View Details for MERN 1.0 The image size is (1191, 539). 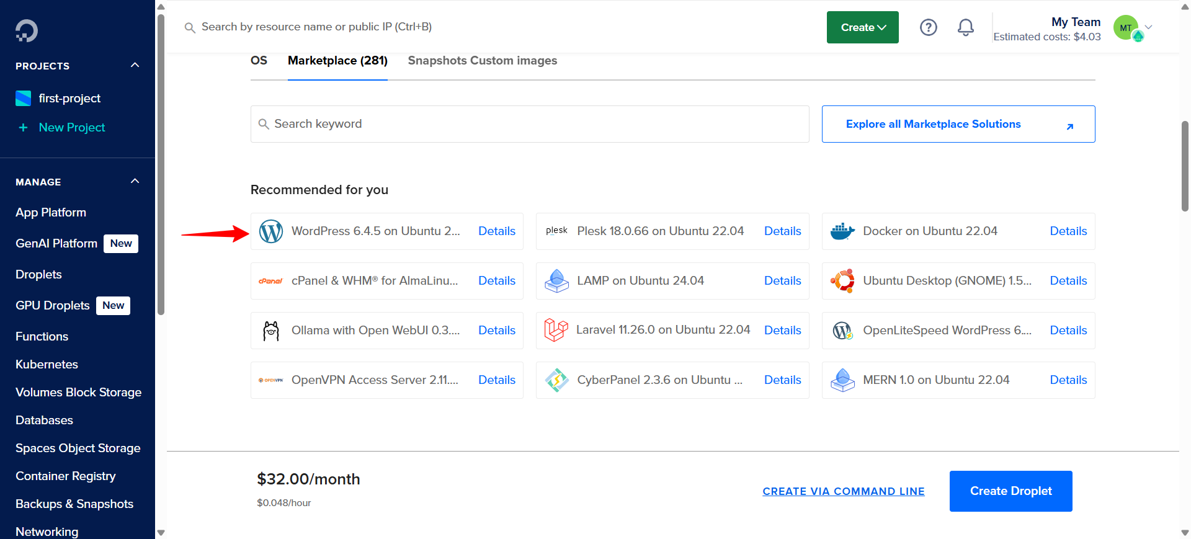tap(1068, 380)
